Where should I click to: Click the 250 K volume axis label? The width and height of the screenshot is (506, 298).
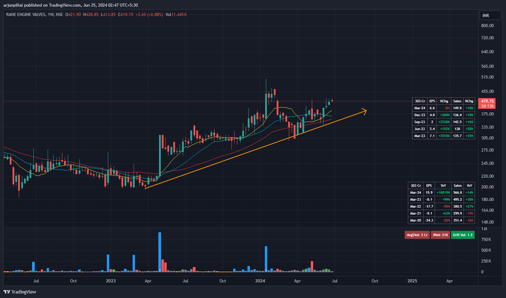pos(486,261)
